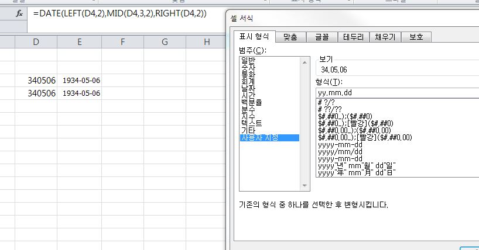
Task: Click the category list scroll-down arrow
Action: click(x=305, y=185)
